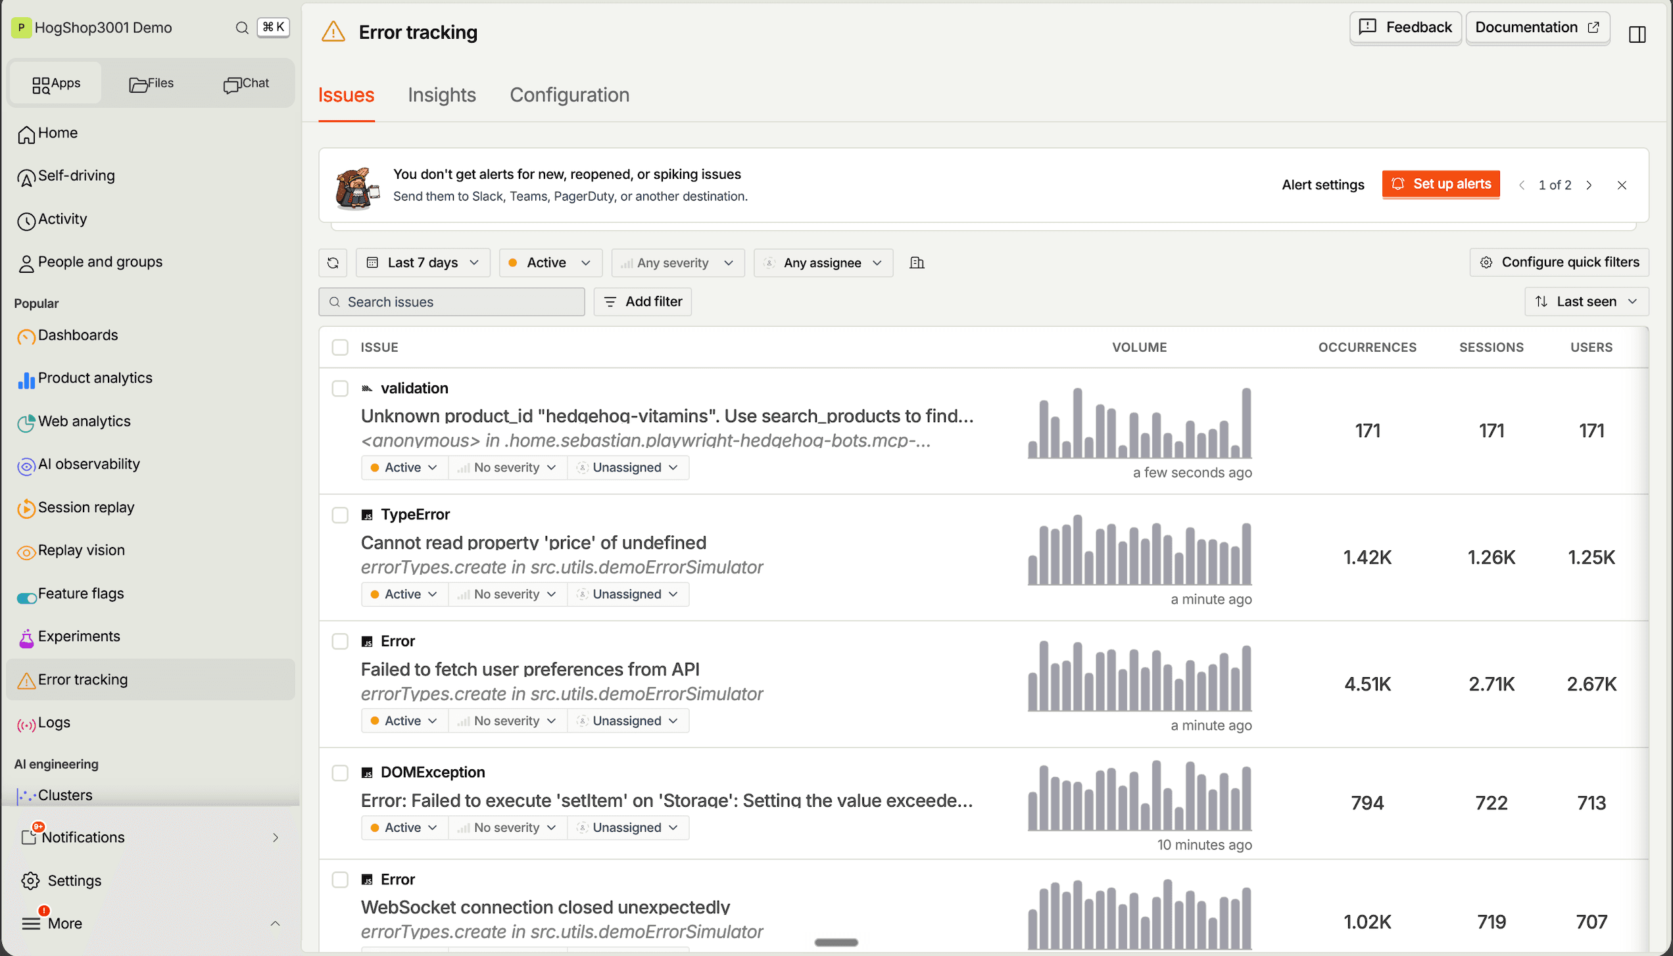Open the Unassigned dropdown on the TypeError issue

[628, 594]
